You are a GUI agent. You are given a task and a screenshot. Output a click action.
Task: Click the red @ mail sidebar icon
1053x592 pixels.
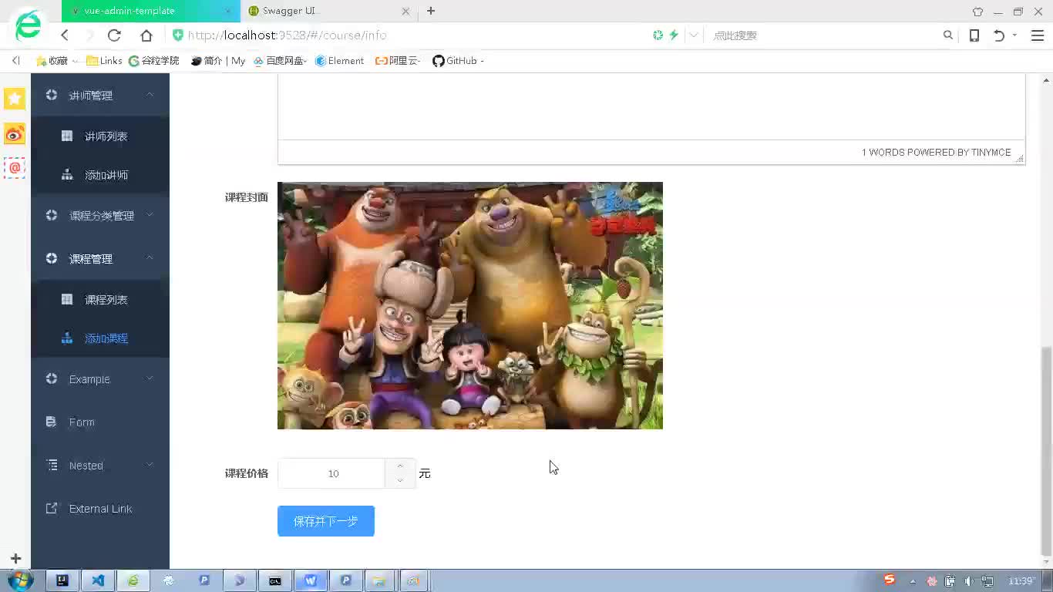point(15,167)
